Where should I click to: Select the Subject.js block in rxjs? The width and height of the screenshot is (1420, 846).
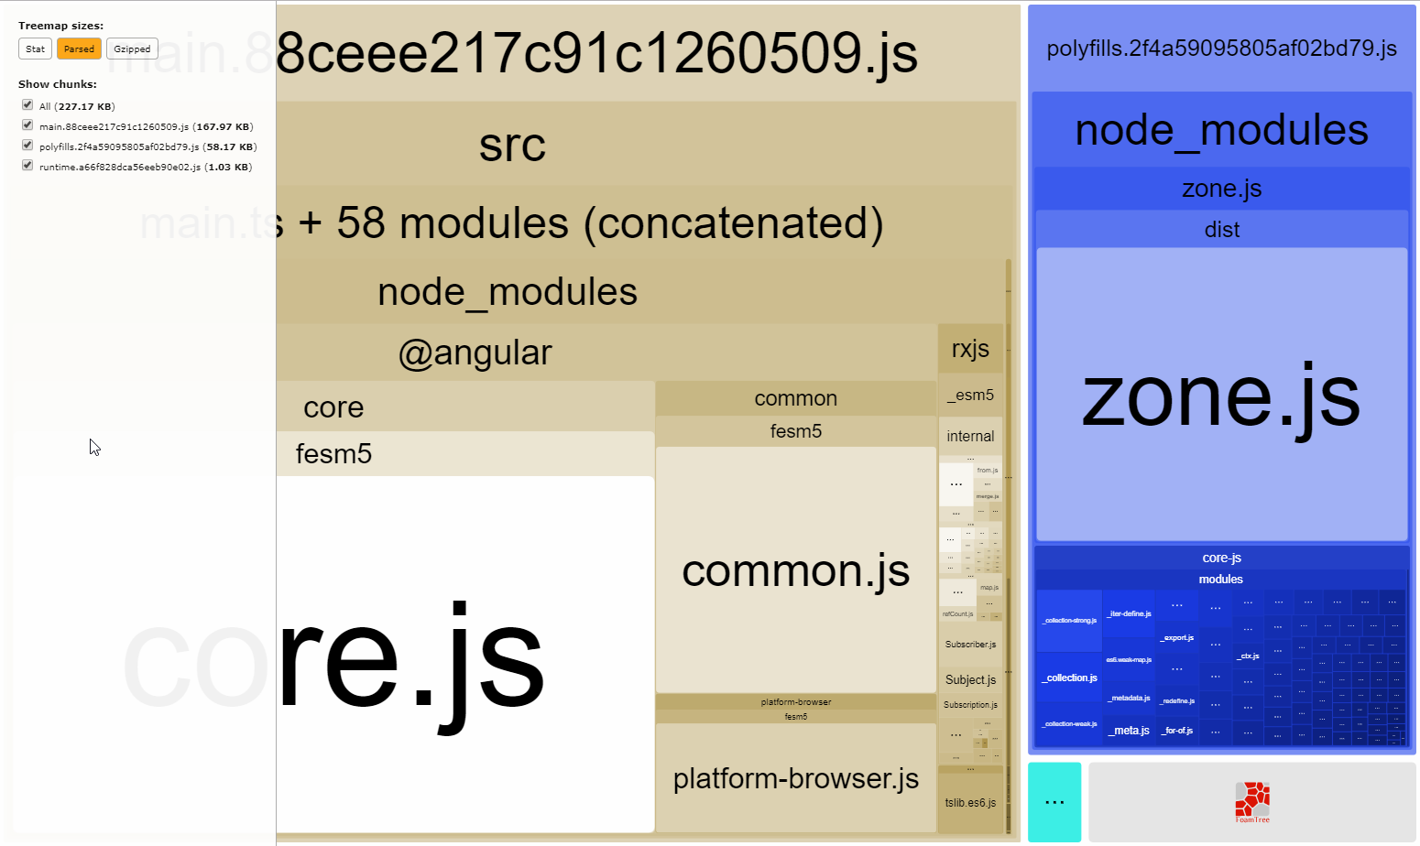(x=970, y=679)
